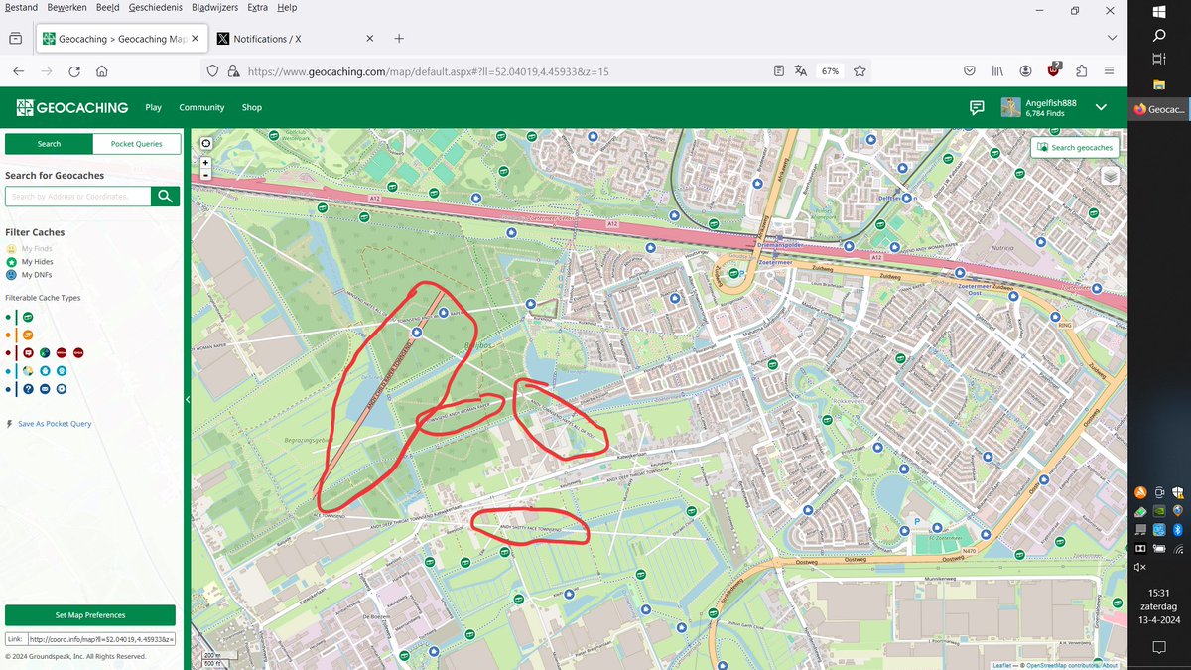
Task: Open the Bladwijzers menu
Action: [215, 8]
